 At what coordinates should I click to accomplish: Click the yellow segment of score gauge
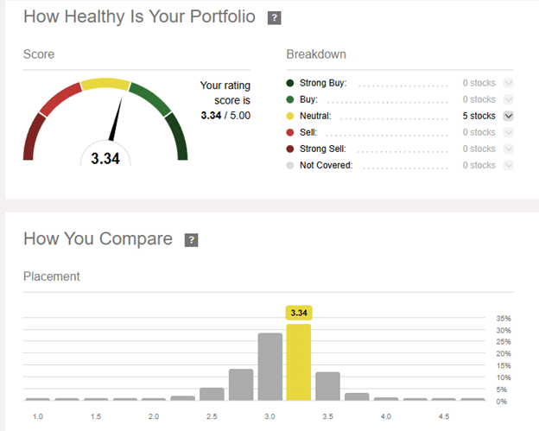coord(105,85)
